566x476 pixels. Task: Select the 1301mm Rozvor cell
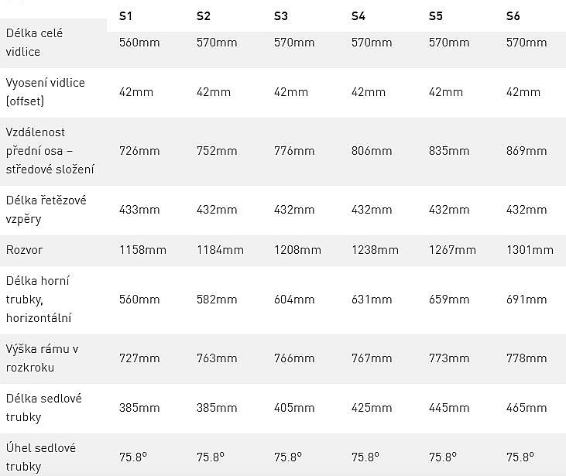(530, 250)
